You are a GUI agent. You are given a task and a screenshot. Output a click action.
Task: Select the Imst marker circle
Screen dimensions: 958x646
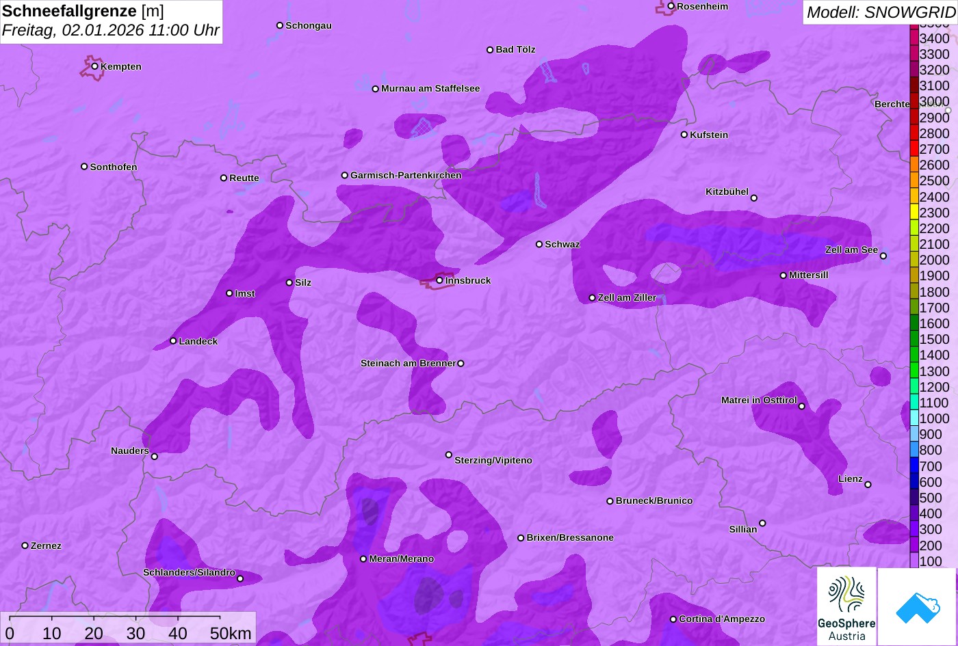tap(229, 293)
